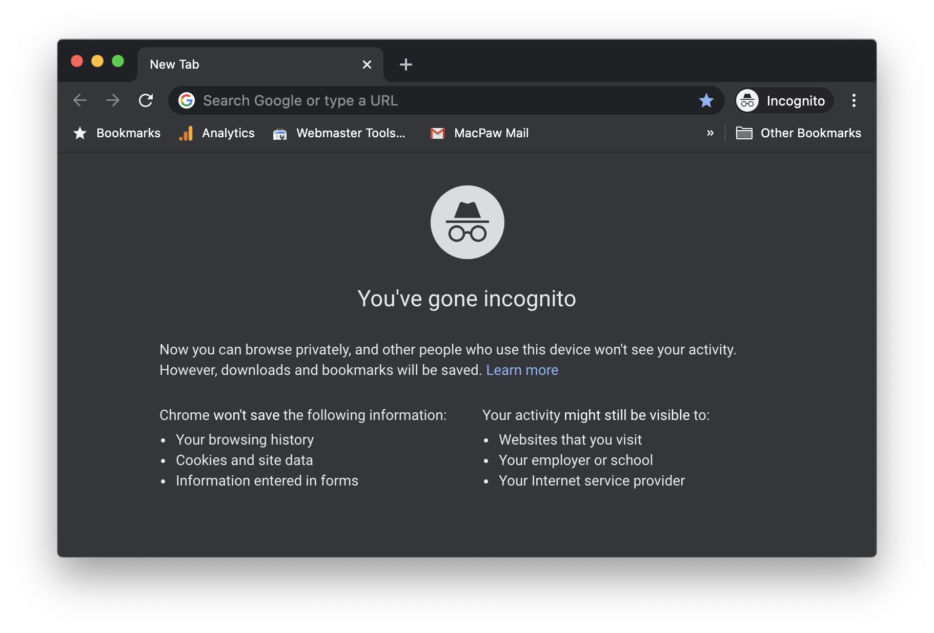Click the Your Internet service provider bullet
Image resolution: width=934 pixels, height=633 pixels.
point(592,480)
